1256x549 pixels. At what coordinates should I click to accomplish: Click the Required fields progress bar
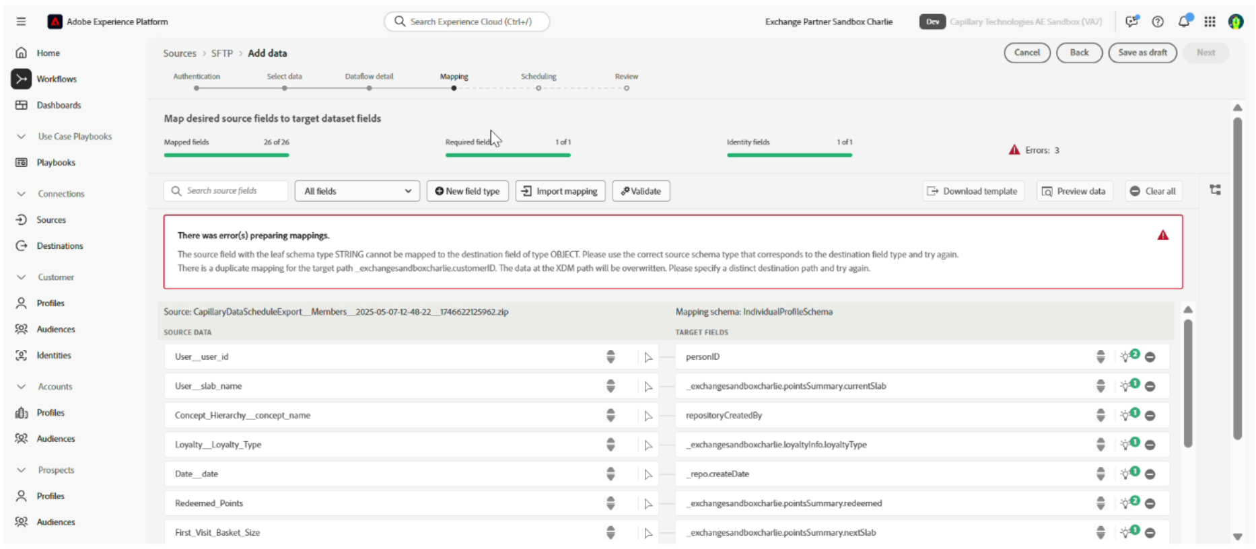coord(508,155)
